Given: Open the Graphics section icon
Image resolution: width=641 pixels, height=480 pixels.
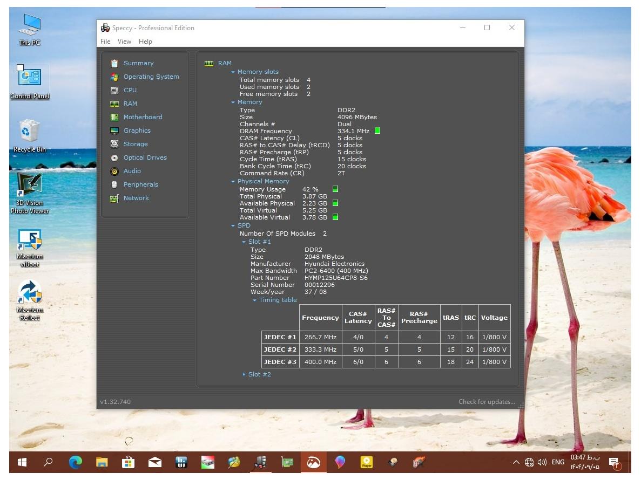Looking at the screenshot, I should [x=114, y=131].
